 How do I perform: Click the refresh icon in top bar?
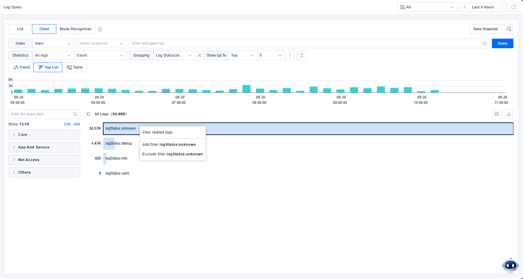click(513, 7)
